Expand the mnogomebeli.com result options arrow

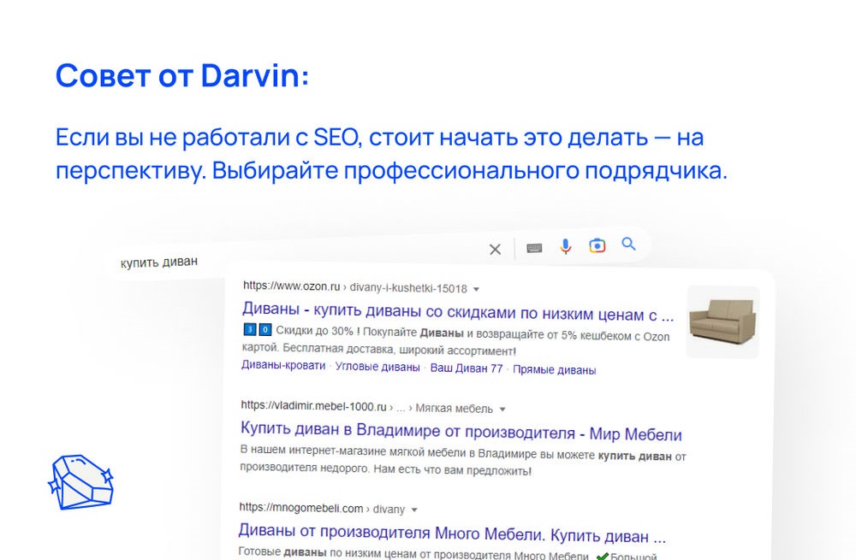point(413,510)
